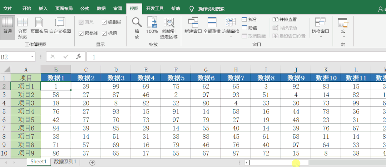Arrange All windows
The height and width of the screenshot is (167, 386).
coord(212,26)
